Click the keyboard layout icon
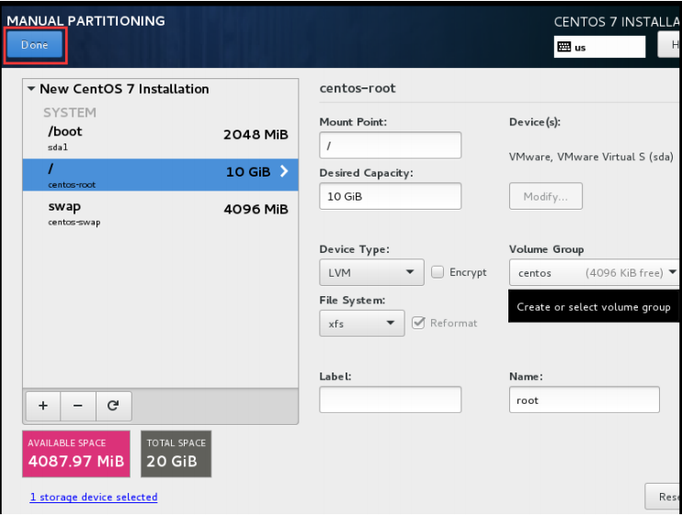 tap(563, 47)
